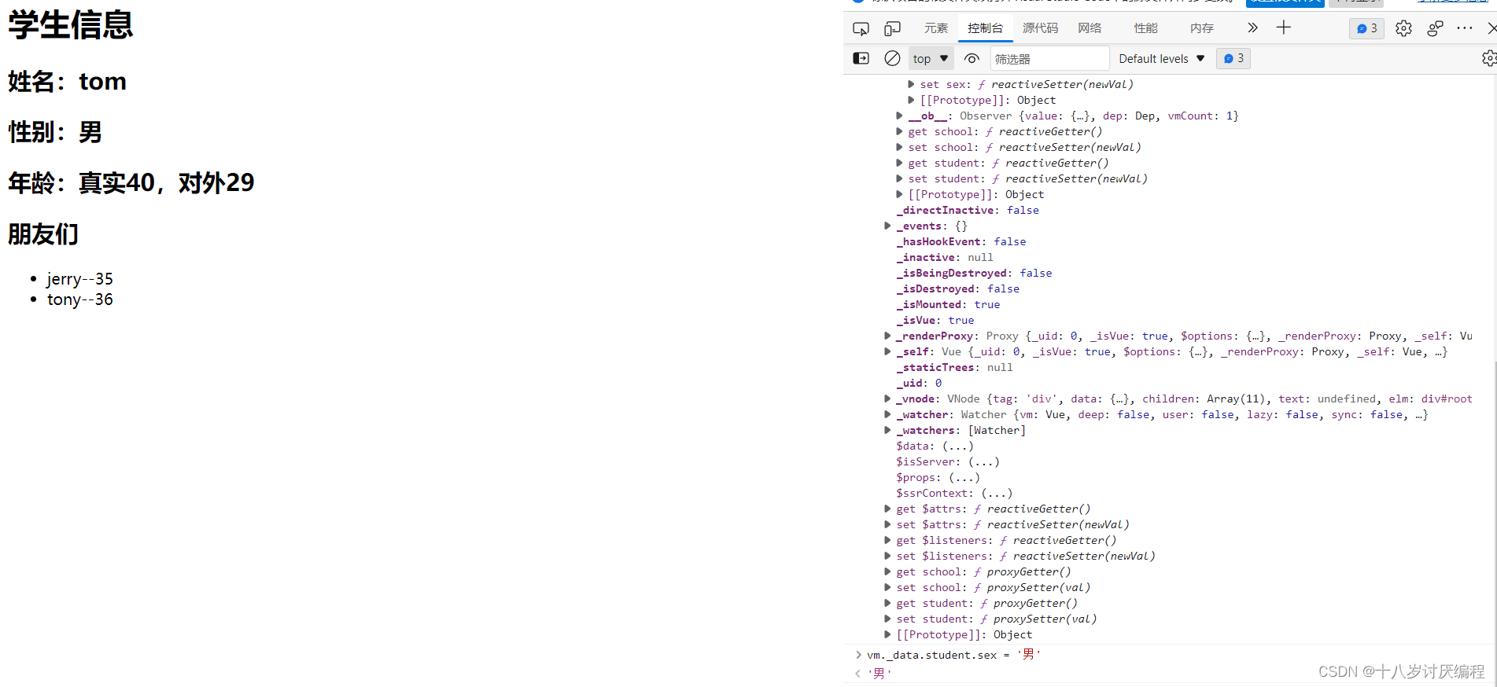1497x687 pixels.
Task: Expand get $listeners reactiveGetter entry
Action: pyautogui.click(x=888, y=540)
